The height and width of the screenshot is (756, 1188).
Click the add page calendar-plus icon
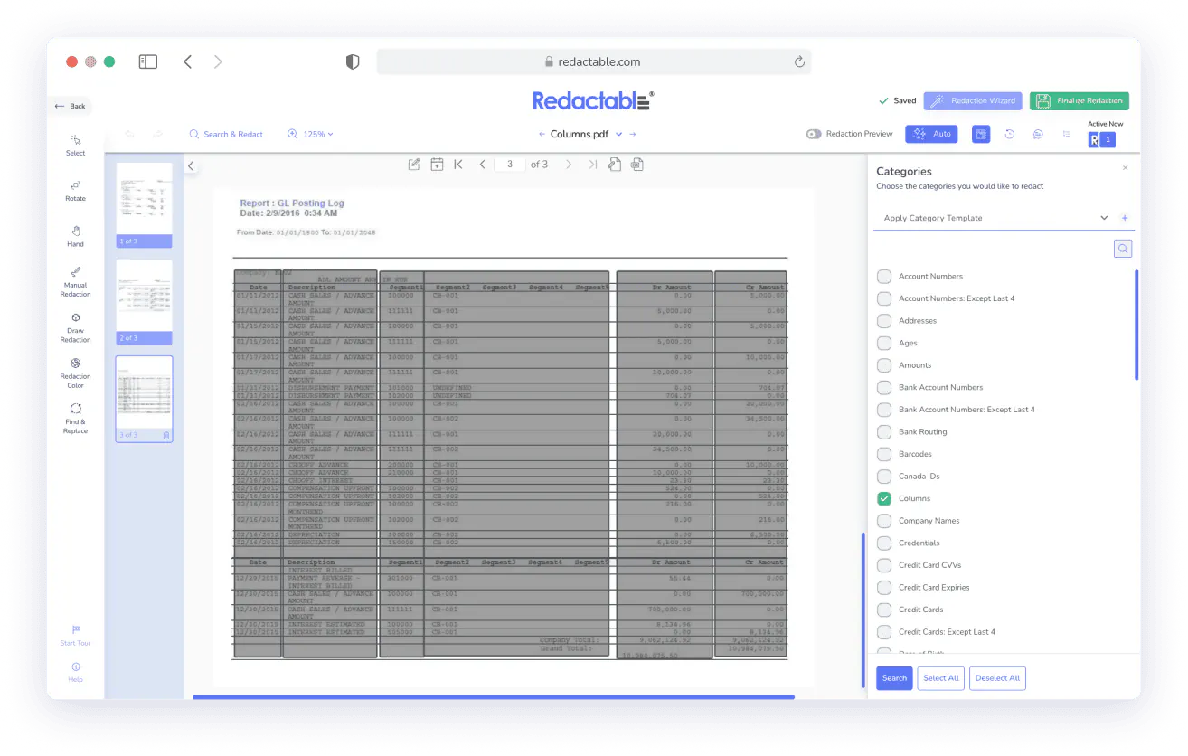coord(437,165)
